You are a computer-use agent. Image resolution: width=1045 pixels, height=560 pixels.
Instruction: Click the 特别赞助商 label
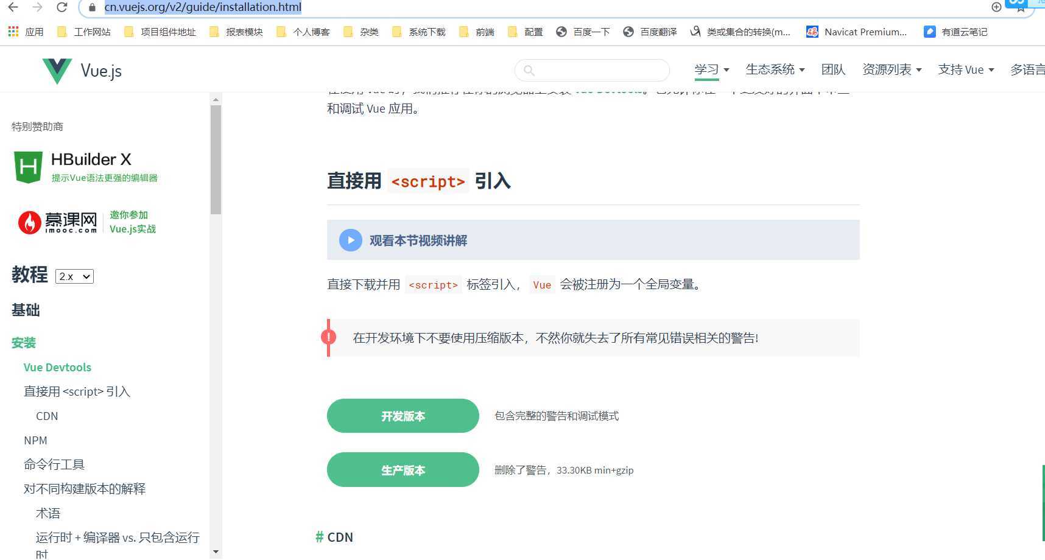(x=37, y=127)
